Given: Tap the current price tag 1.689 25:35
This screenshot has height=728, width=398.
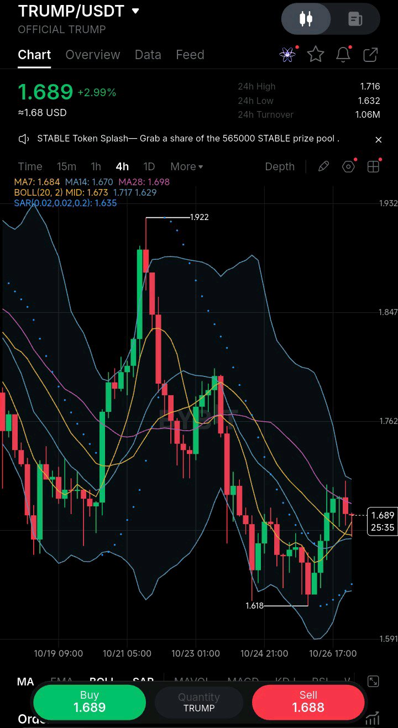Looking at the screenshot, I should [383, 521].
